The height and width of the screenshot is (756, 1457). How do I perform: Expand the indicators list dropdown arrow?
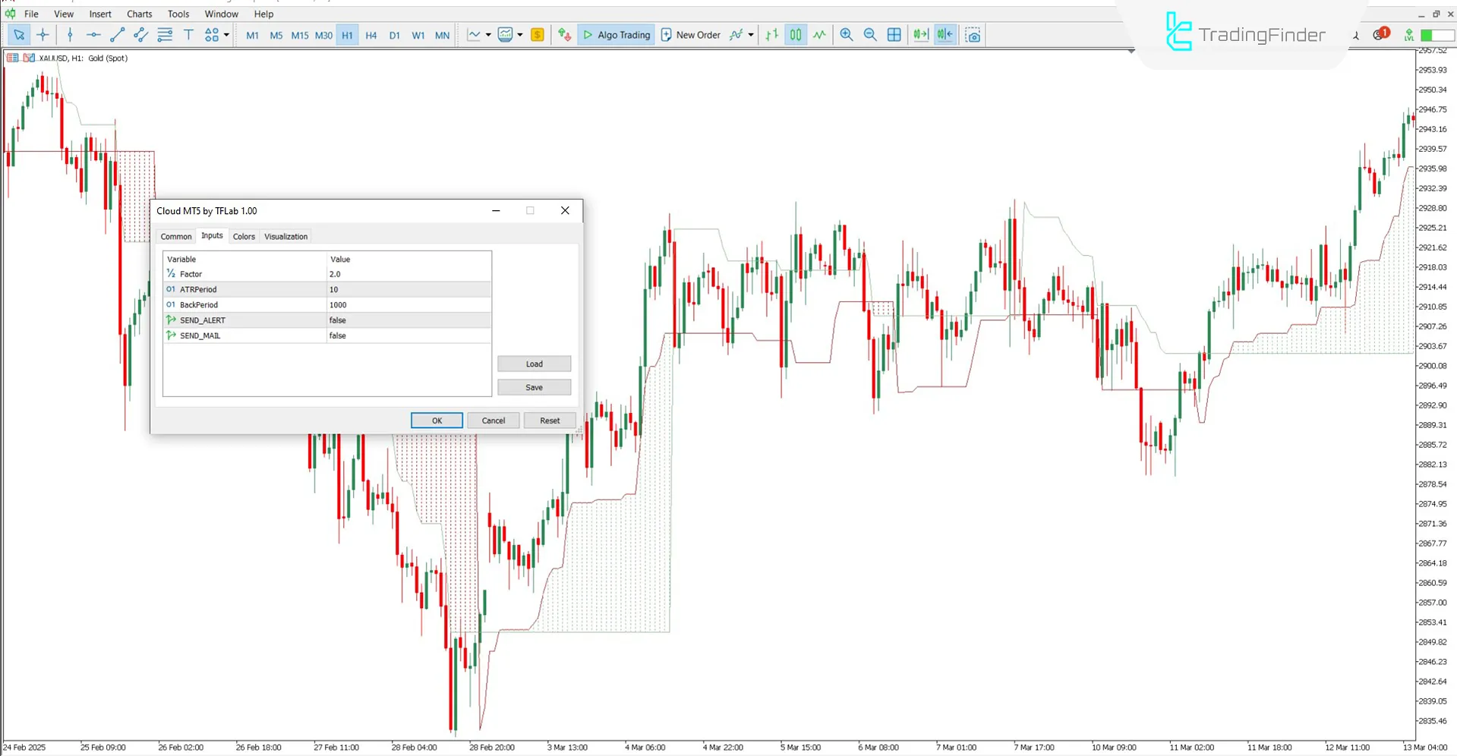(520, 35)
